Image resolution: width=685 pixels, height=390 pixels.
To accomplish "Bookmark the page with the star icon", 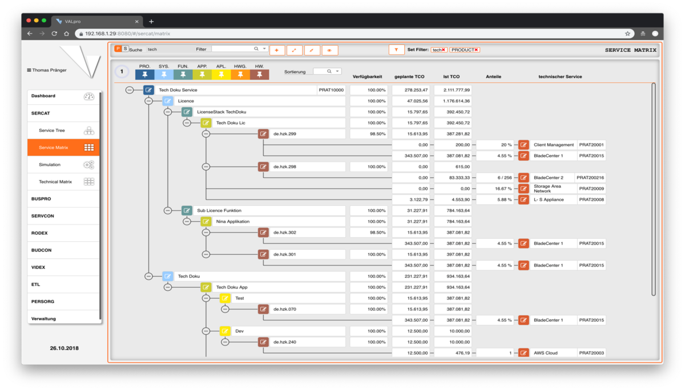I will tap(627, 34).
